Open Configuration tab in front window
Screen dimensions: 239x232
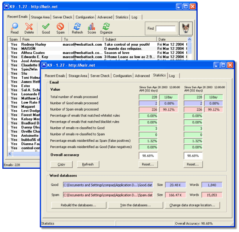(122, 76)
